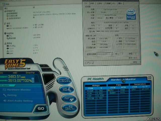Open Alert Audio Setting in EasyTune5
This screenshot has width=161, height=121.
(18, 101)
